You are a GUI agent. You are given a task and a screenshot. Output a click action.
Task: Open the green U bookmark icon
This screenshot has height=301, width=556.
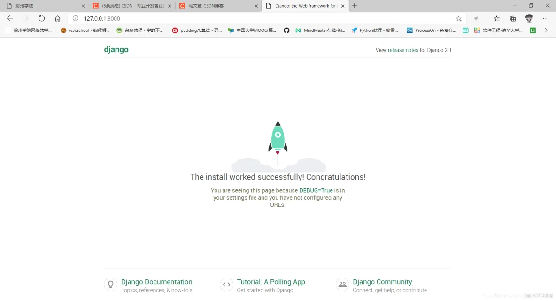[x=533, y=30]
